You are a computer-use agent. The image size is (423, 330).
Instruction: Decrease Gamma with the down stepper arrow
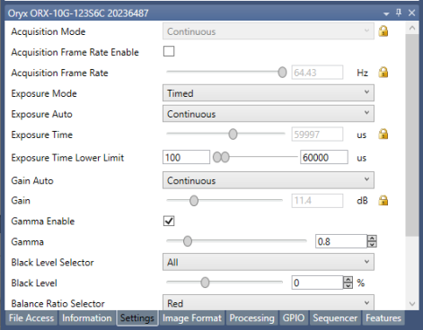coord(372,245)
